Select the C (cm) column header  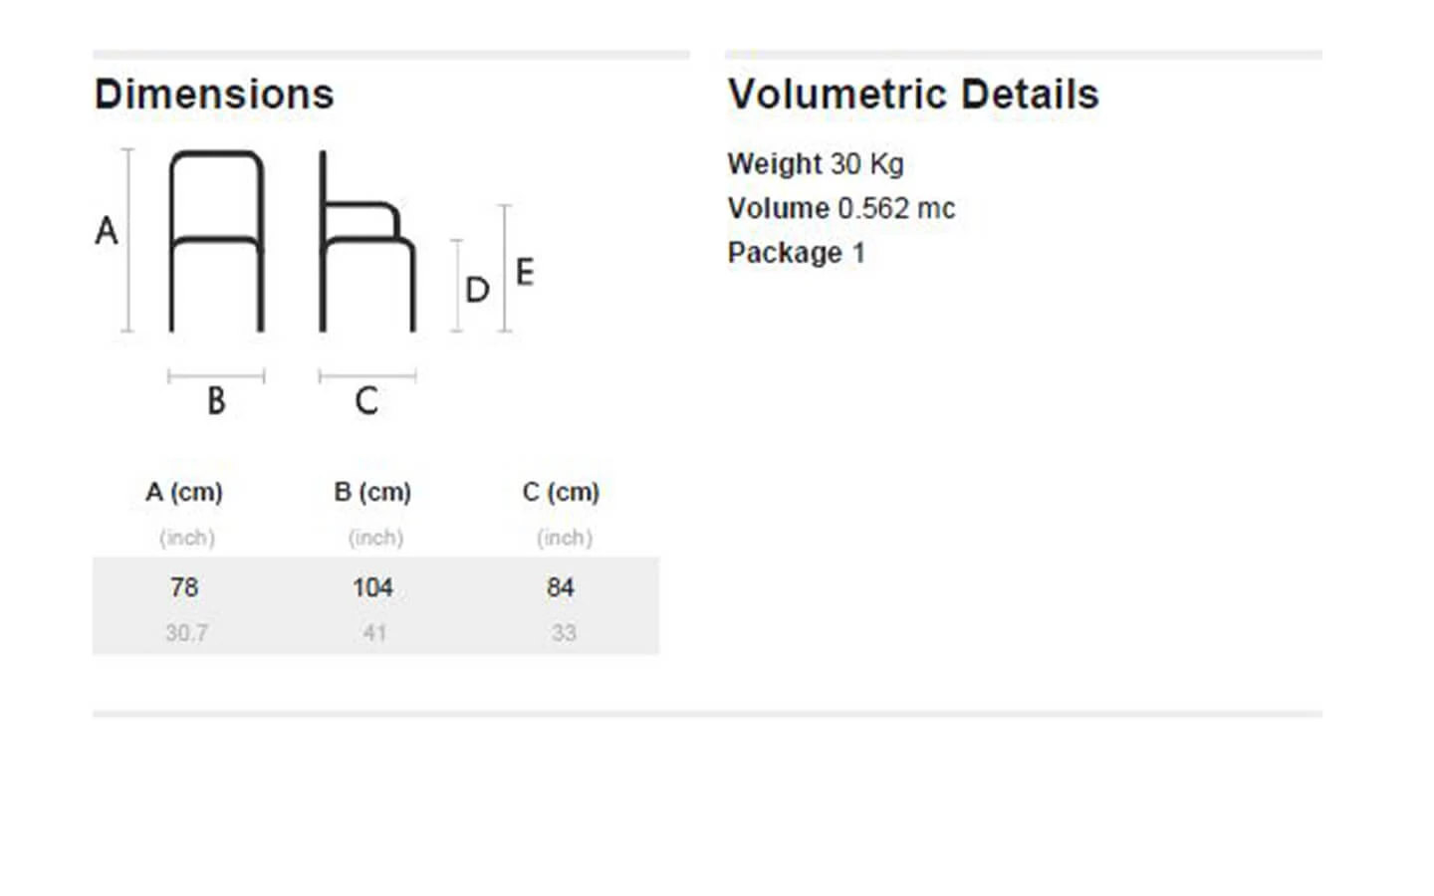[x=561, y=492]
